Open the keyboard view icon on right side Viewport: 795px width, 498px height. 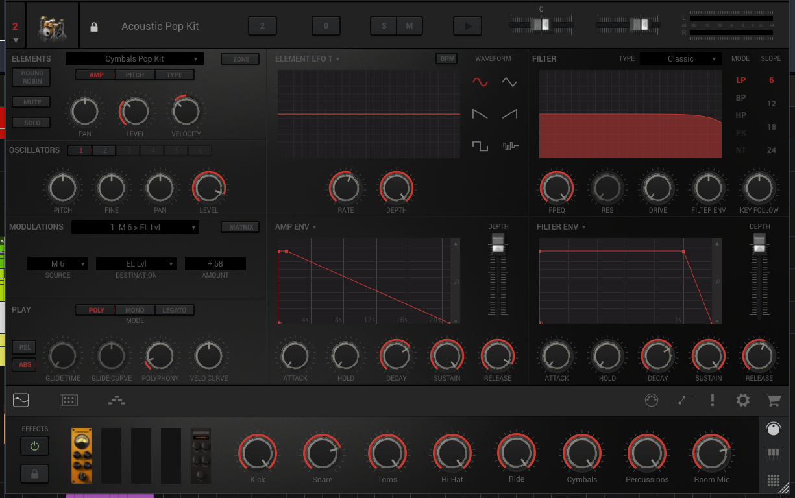[773, 453]
